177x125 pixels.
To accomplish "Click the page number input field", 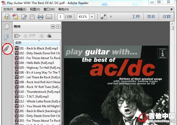I will 61,17.
